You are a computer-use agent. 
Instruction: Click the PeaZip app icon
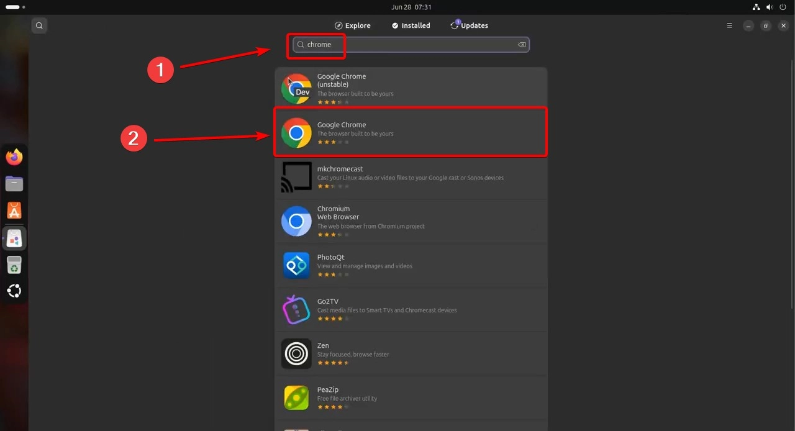point(296,397)
